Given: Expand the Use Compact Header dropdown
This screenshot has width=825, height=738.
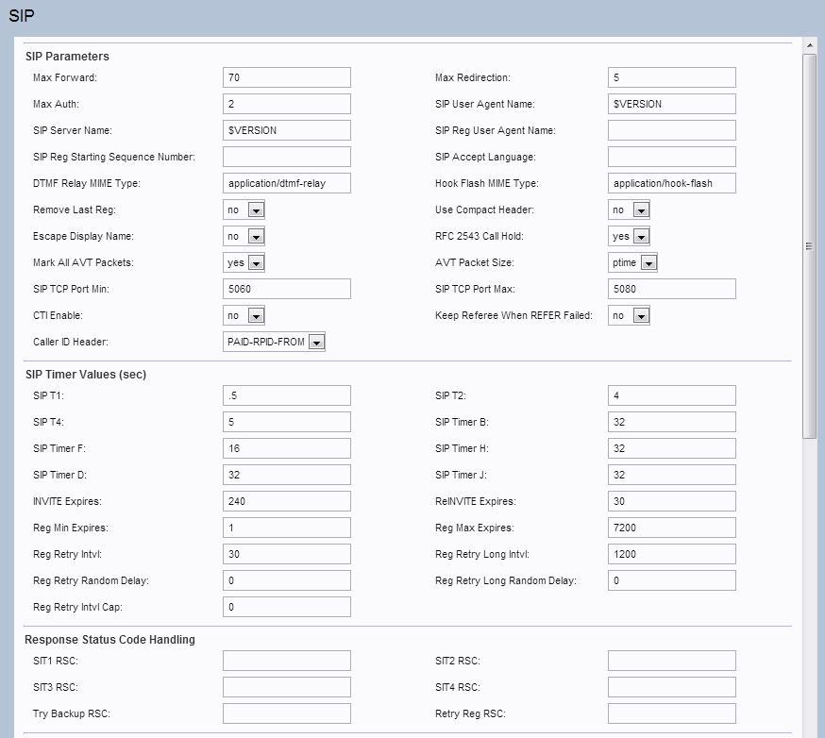Looking at the screenshot, I should pyautogui.click(x=629, y=210).
